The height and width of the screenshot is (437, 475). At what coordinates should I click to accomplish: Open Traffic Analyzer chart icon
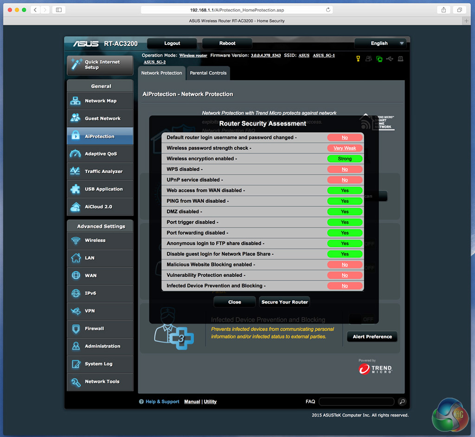[x=76, y=171]
